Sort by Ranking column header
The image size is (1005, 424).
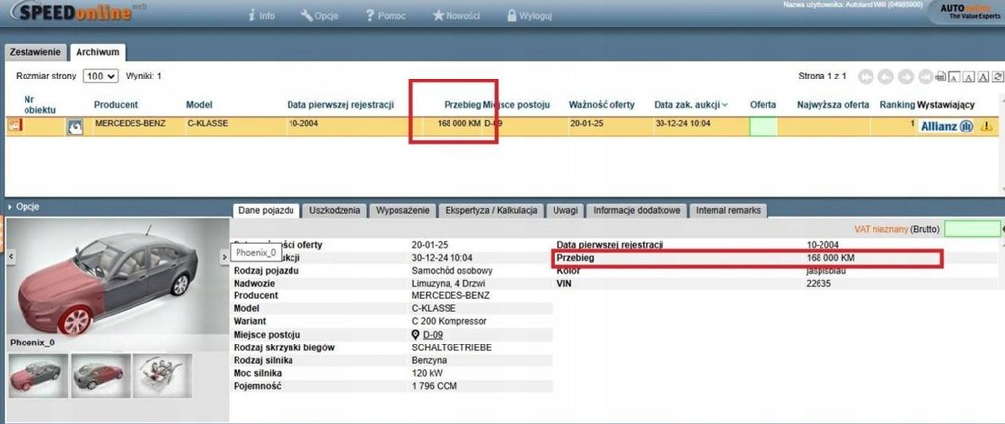click(x=897, y=104)
